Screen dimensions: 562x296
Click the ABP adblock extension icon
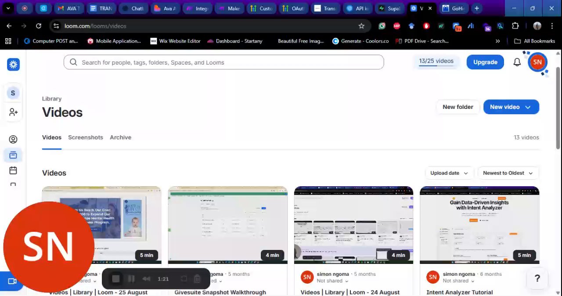click(397, 26)
